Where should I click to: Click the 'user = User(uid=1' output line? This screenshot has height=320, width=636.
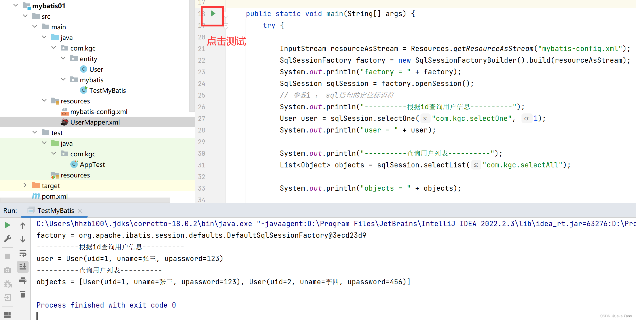pyautogui.click(x=130, y=259)
